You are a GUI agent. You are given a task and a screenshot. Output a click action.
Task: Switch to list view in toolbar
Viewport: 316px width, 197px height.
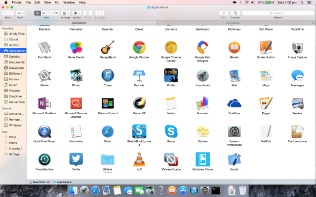point(43,13)
